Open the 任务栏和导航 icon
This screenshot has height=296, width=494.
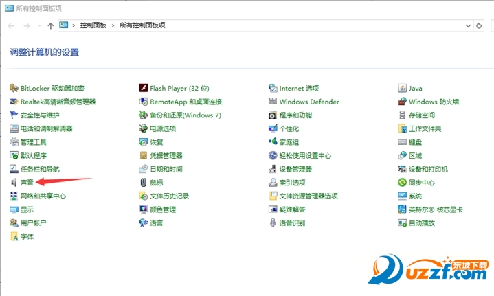click(14, 169)
